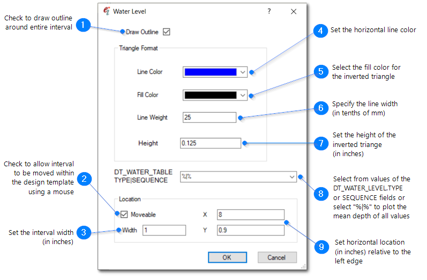Click the numbered callout 9 marker
This screenshot has height=280, width=427.
tap(321, 246)
